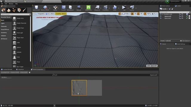The width and height of the screenshot is (191, 107).
Task: Select the Mesh Paint (brush) mode icon
Action: pyautogui.click(x=24, y=10)
